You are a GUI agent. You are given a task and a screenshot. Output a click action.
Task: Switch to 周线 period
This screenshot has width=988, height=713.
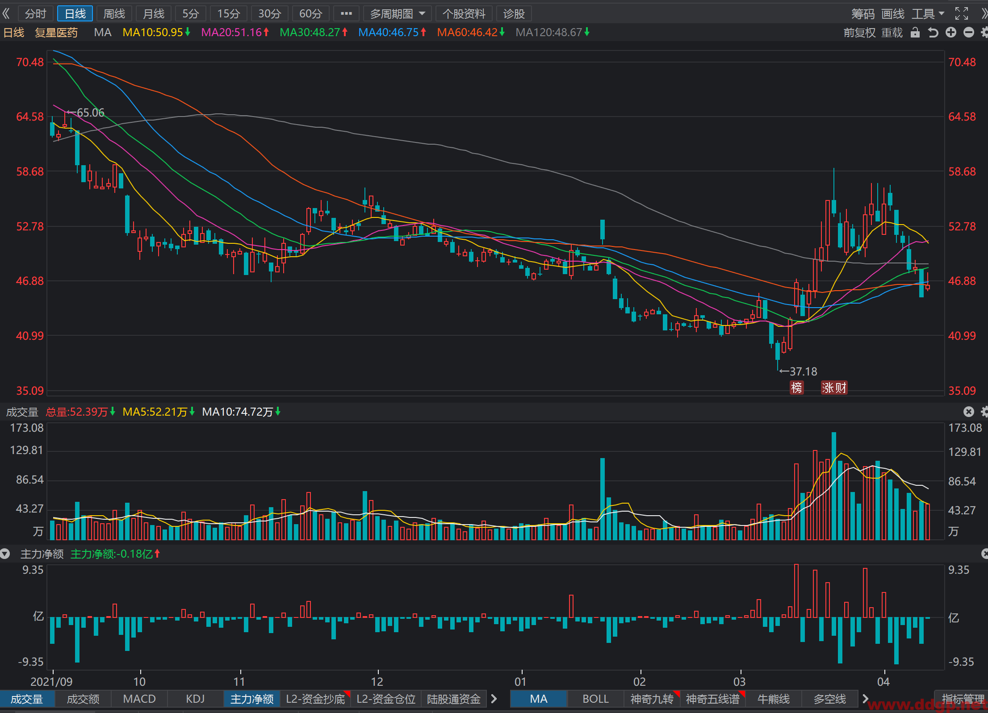114,14
